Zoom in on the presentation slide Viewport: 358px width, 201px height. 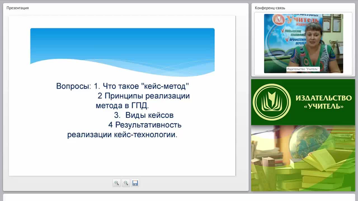tap(117, 183)
